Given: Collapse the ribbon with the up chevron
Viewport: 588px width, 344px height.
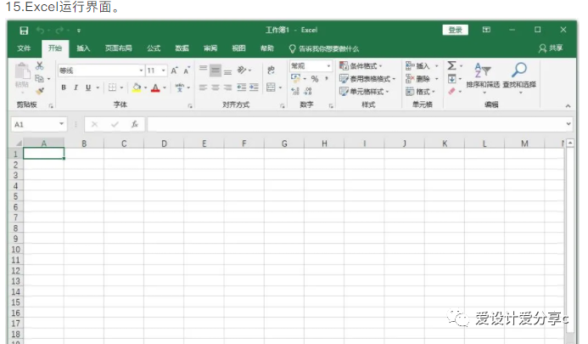Looking at the screenshot, I should point(568,106).
